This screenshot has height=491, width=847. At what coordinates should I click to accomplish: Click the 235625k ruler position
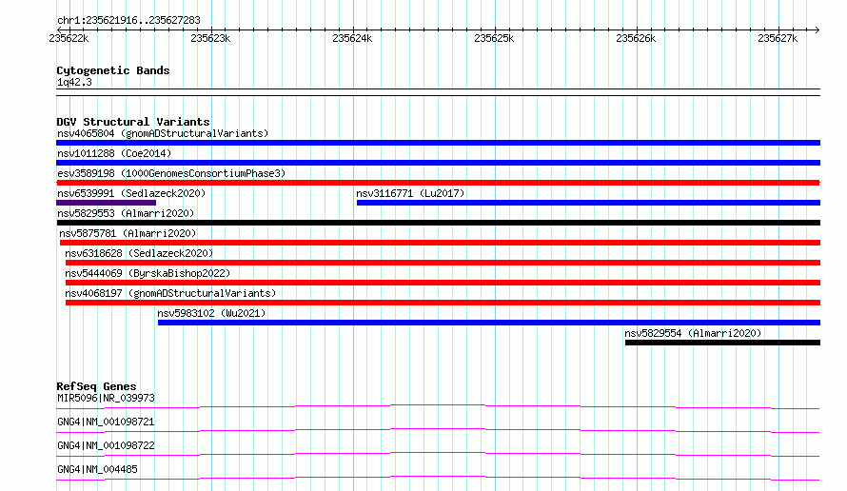click(494, 38)
